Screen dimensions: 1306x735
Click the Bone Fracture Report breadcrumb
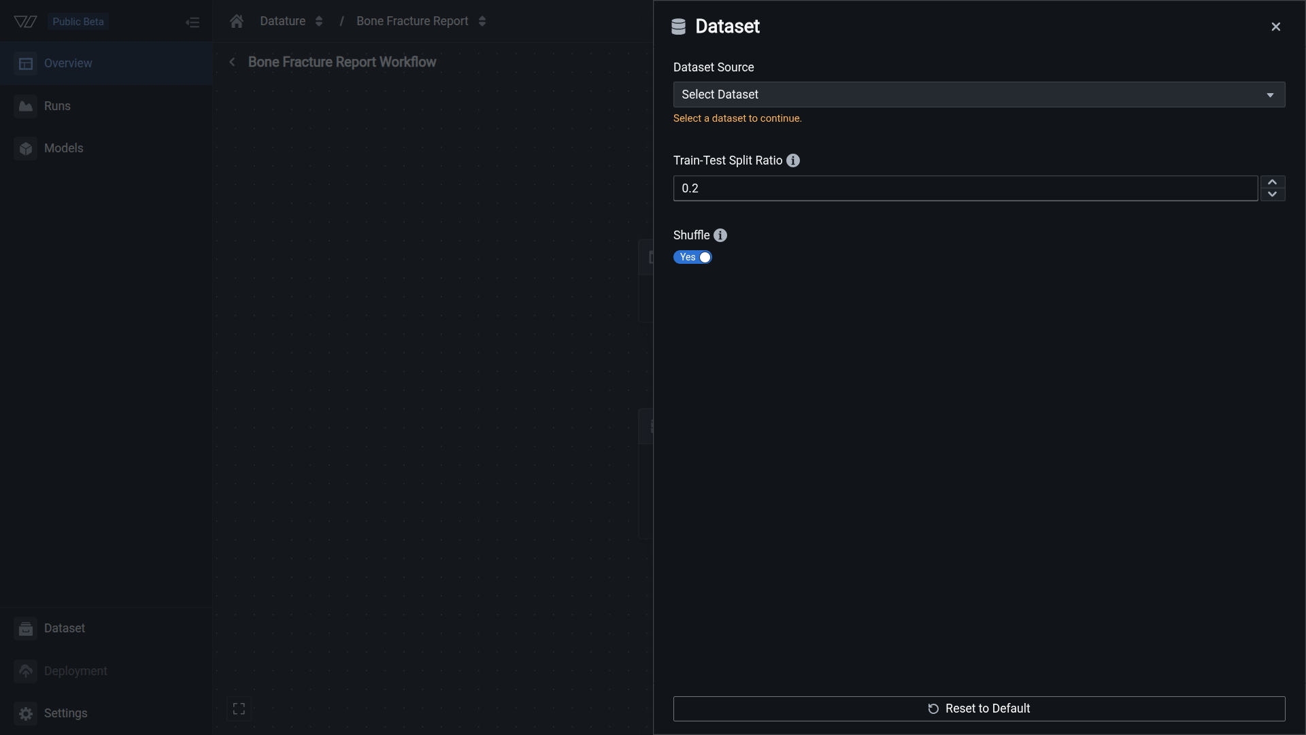click(x=412, y=20)
